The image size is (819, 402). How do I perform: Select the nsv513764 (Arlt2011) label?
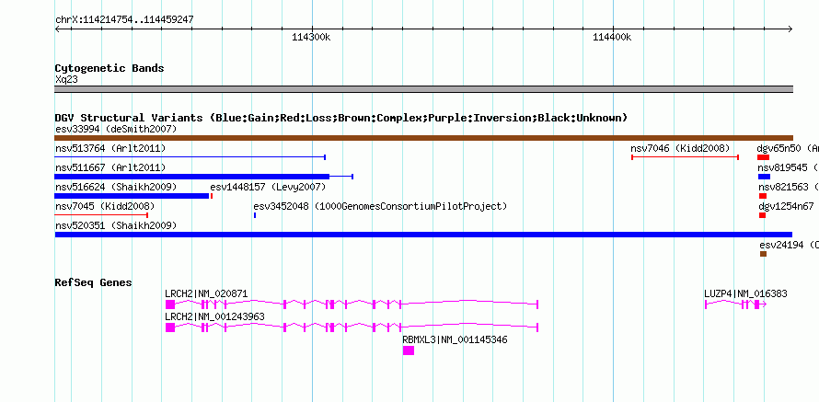110,148
